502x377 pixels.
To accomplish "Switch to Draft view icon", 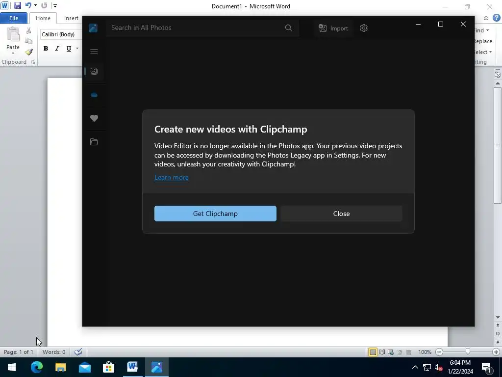I will (409, 352).
